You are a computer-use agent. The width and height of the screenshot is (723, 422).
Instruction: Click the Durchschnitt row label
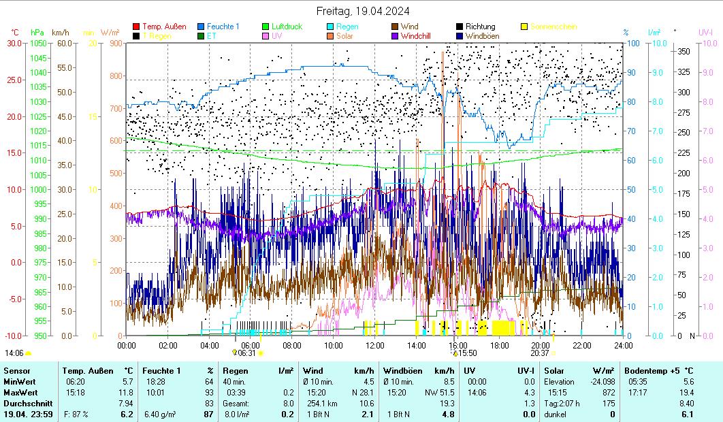27,404
